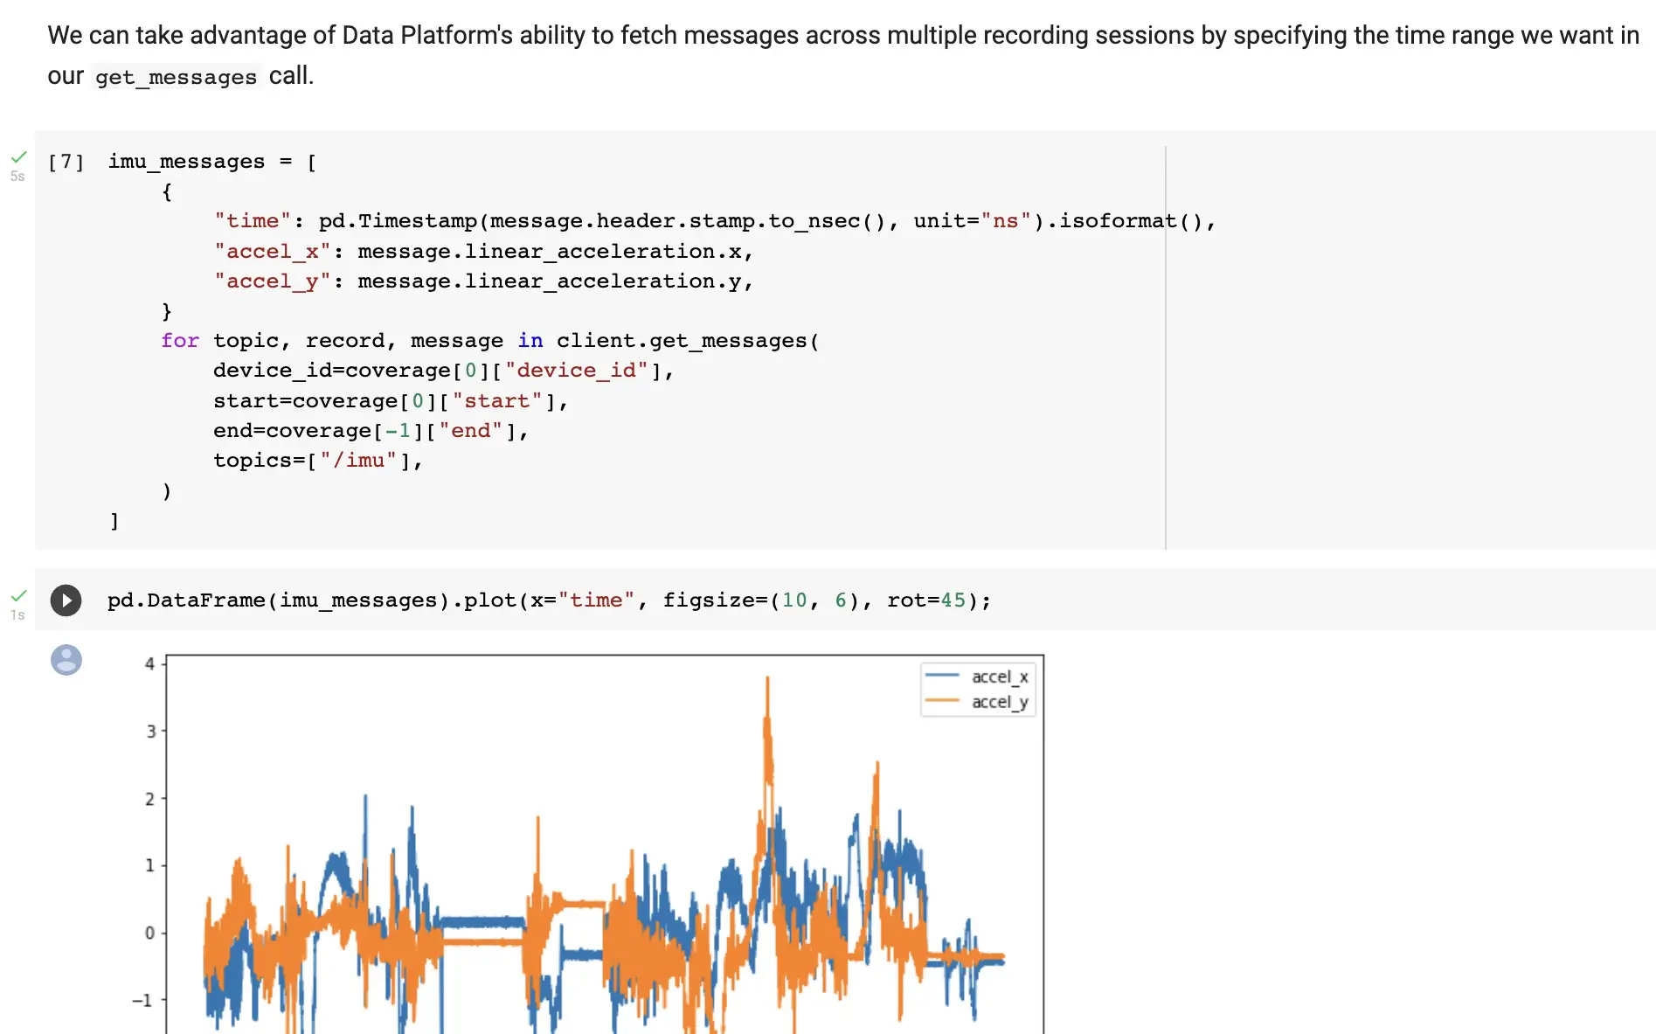
Task: Click the play button icon on the second cell
Action: click(x=66, y=600)
